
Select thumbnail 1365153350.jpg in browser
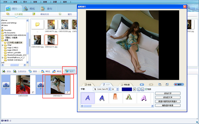[65, 24]
